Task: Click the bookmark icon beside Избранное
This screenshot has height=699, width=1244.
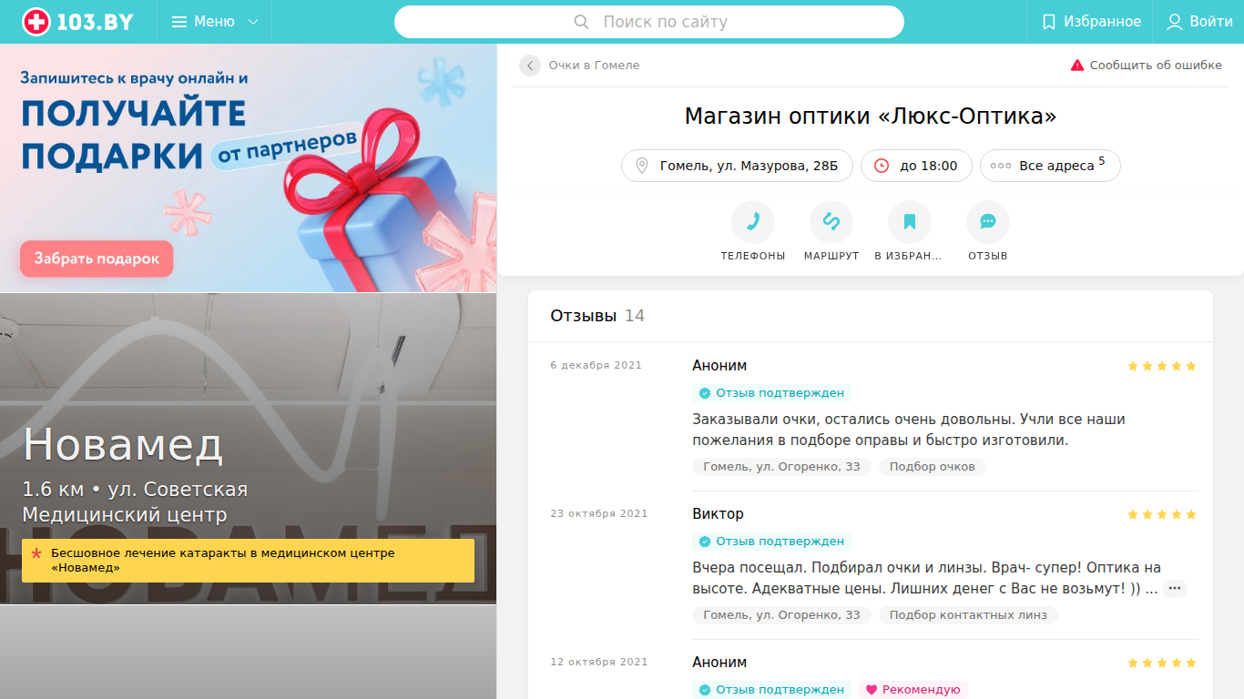Action: tap(1049, 22)
